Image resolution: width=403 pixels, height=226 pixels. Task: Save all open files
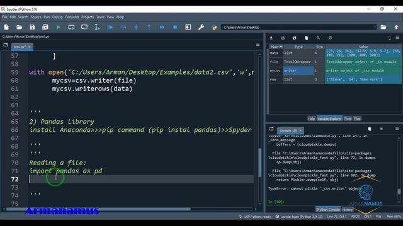coord(45,27)
